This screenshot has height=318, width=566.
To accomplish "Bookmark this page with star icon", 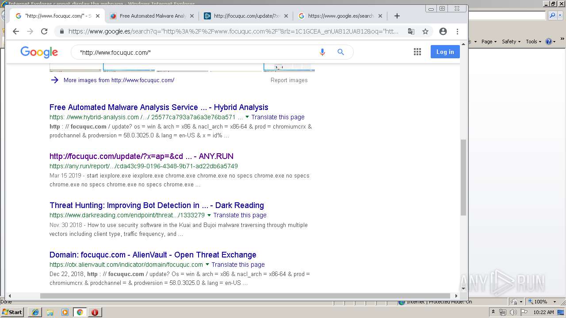I will 425,31.
